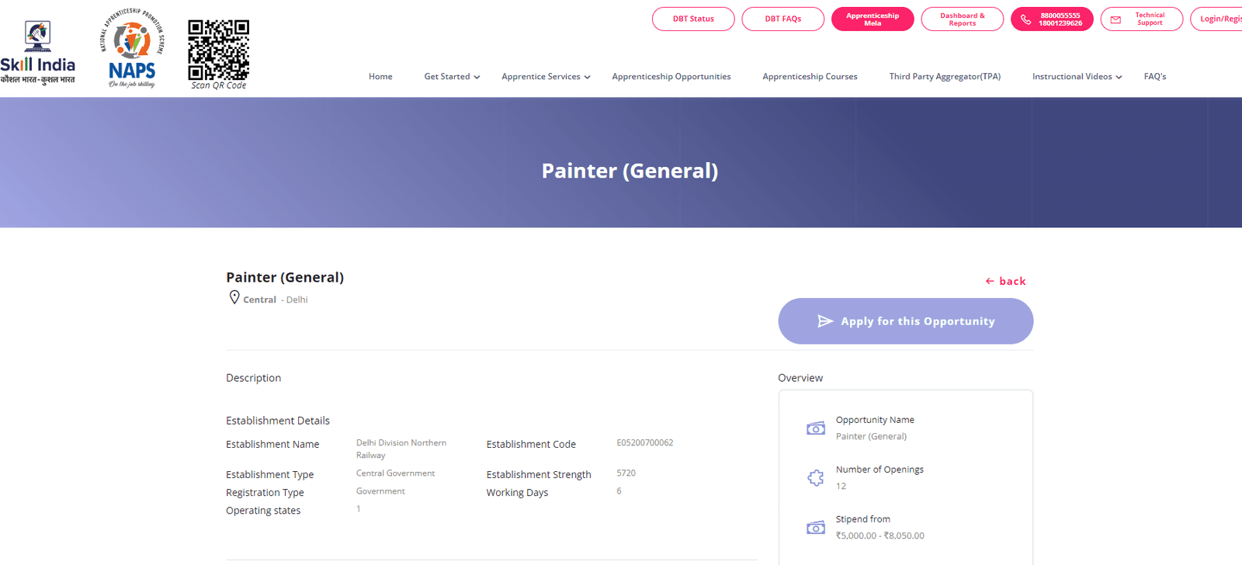Click 'Operating states' label
This screenshot has height=565, width=1242.
coord(263,511)
